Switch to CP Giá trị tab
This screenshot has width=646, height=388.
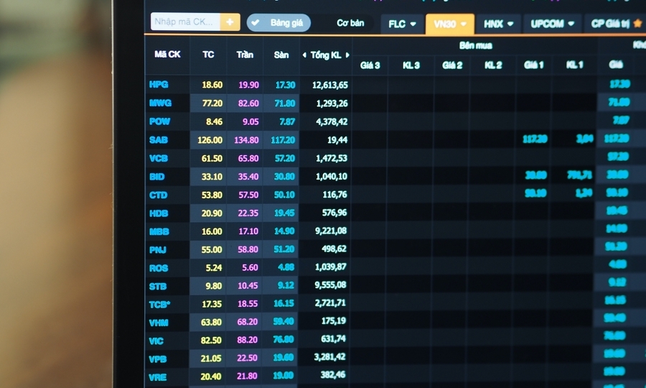pyautogui.click(x=609, y=24)
